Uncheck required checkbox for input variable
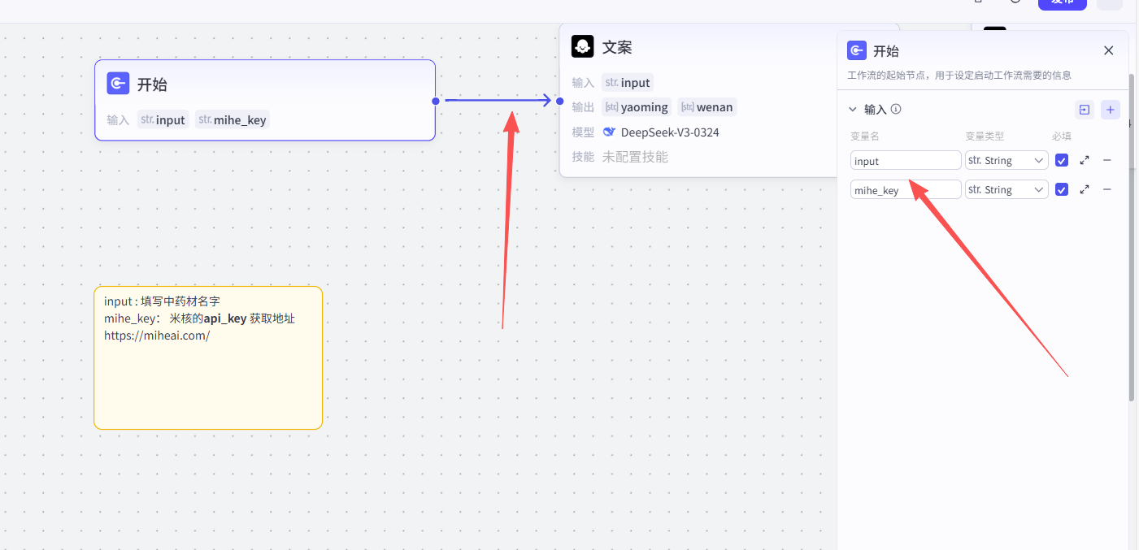This screenshot has height=550, width=1139. pos(1061,161)
